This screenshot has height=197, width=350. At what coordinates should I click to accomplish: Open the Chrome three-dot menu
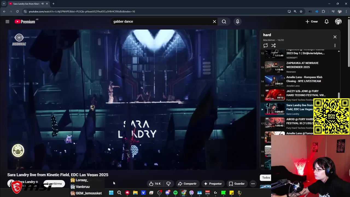coord(346,11)
